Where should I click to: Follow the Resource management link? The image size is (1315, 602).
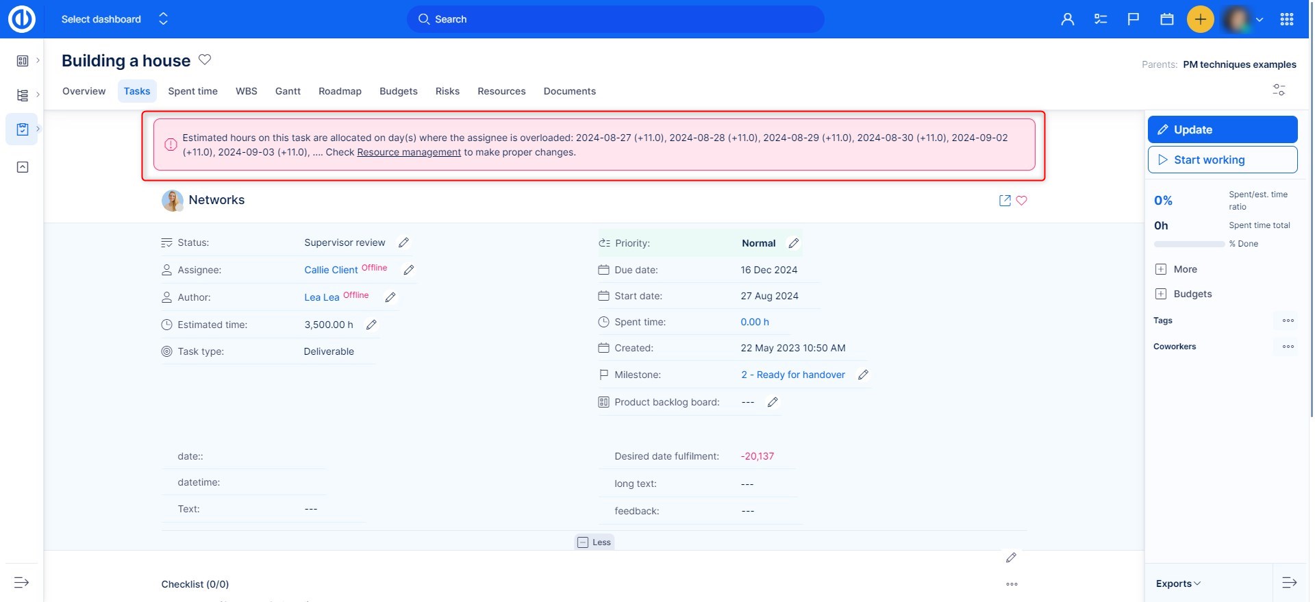click(x=409, y=152)
